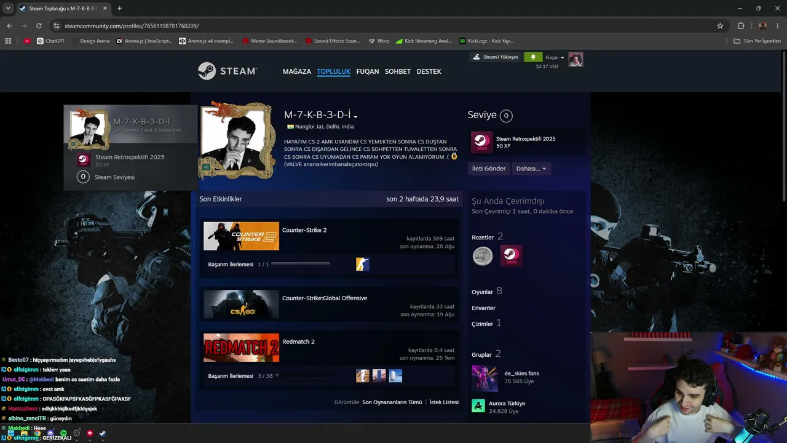Click the İleti Gönder button

[x=489, y=169]
